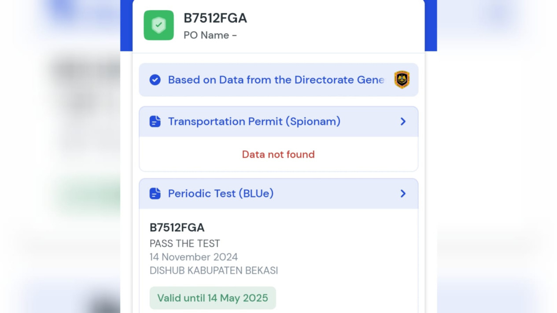Viewport: 557px width, 313px height.
Task: Click the PASS THE TEST status text
Action: pyautogui.click(x=185, y=243)
